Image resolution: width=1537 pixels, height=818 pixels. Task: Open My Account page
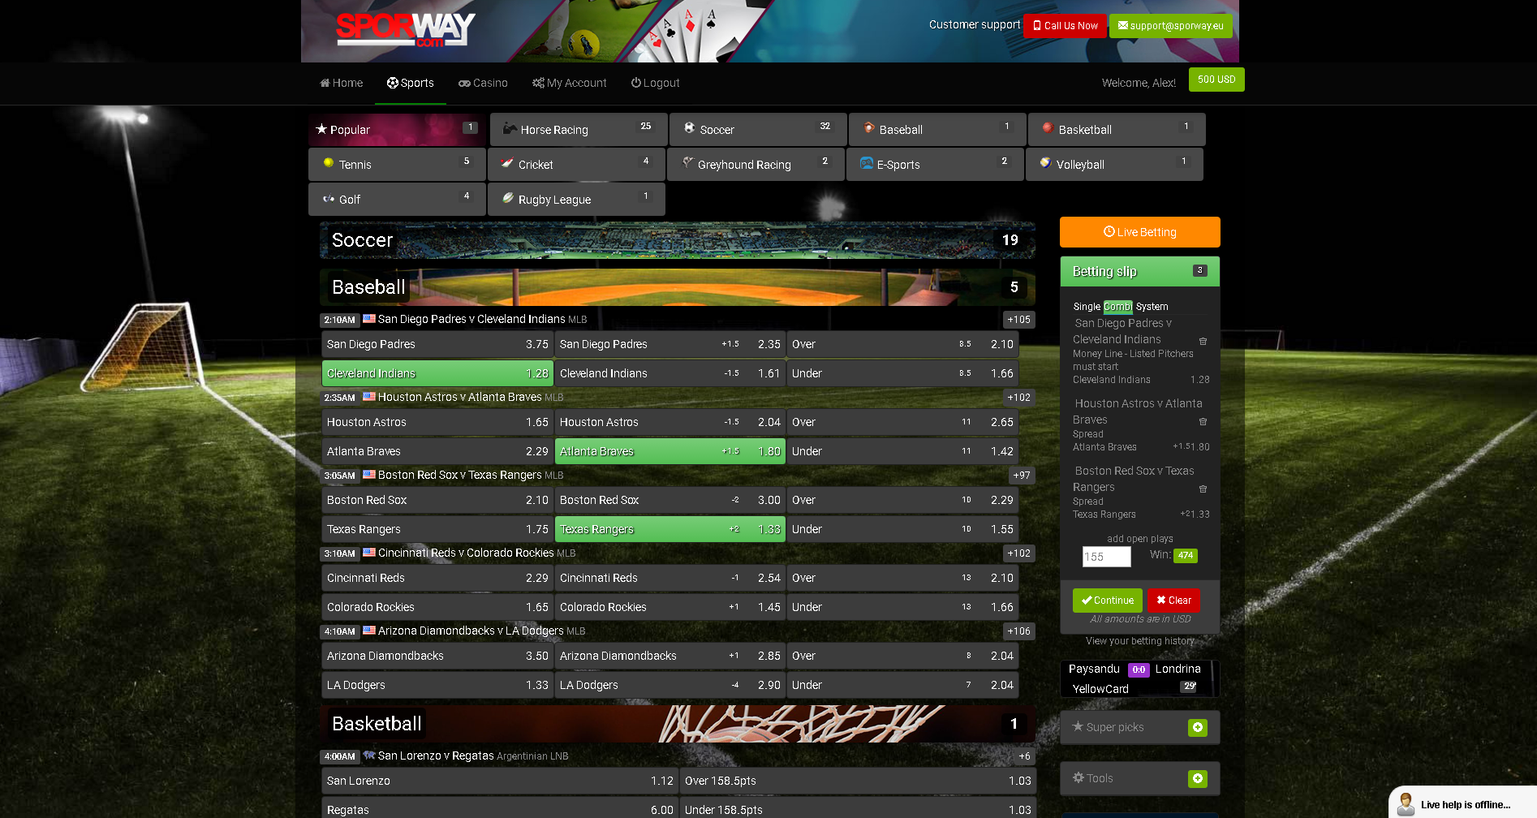[x=569, y=83]
